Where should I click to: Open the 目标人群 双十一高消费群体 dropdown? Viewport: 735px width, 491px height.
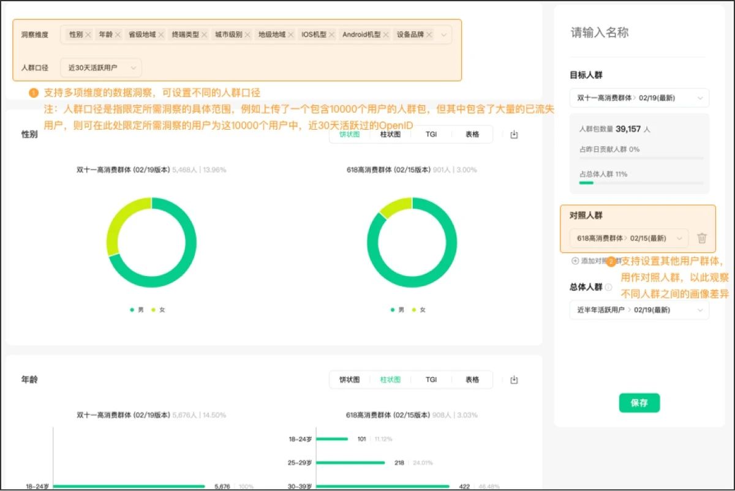[639, 98]
